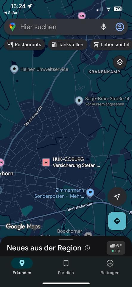
Task: Switch to the Für dich tab
Action: click(66, 268)
